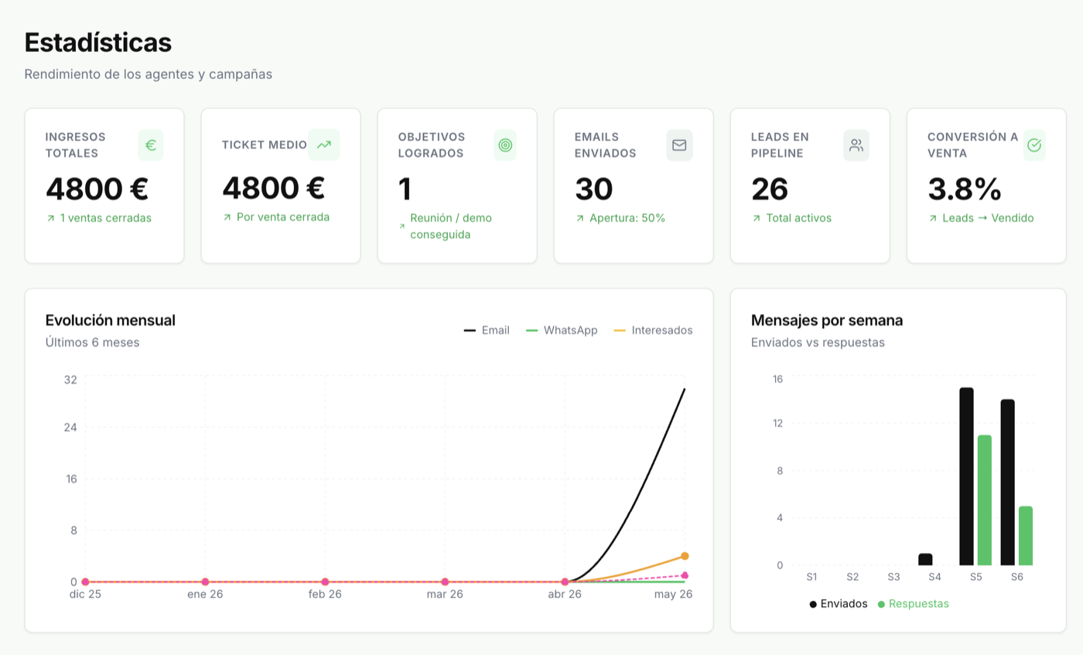
Task: Click the small arrow beside '1 ventas cerradas'
Action: (x=50, y=219)
